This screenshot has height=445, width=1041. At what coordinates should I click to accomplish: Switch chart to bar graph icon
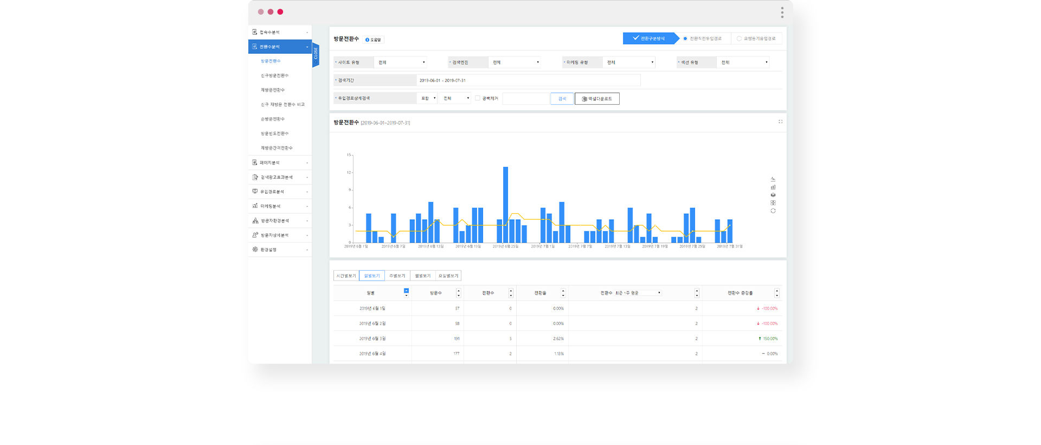point(773,187)
